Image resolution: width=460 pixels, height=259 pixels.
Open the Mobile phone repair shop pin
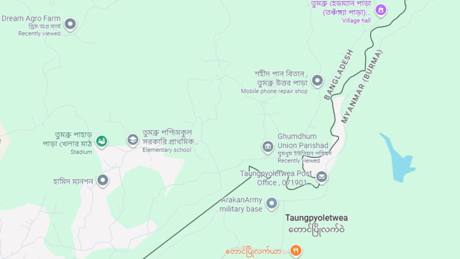point(317,81)
